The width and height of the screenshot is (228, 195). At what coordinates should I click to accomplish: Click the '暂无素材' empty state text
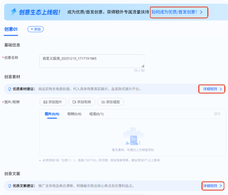pyautogui.click(x=133, y=150)
